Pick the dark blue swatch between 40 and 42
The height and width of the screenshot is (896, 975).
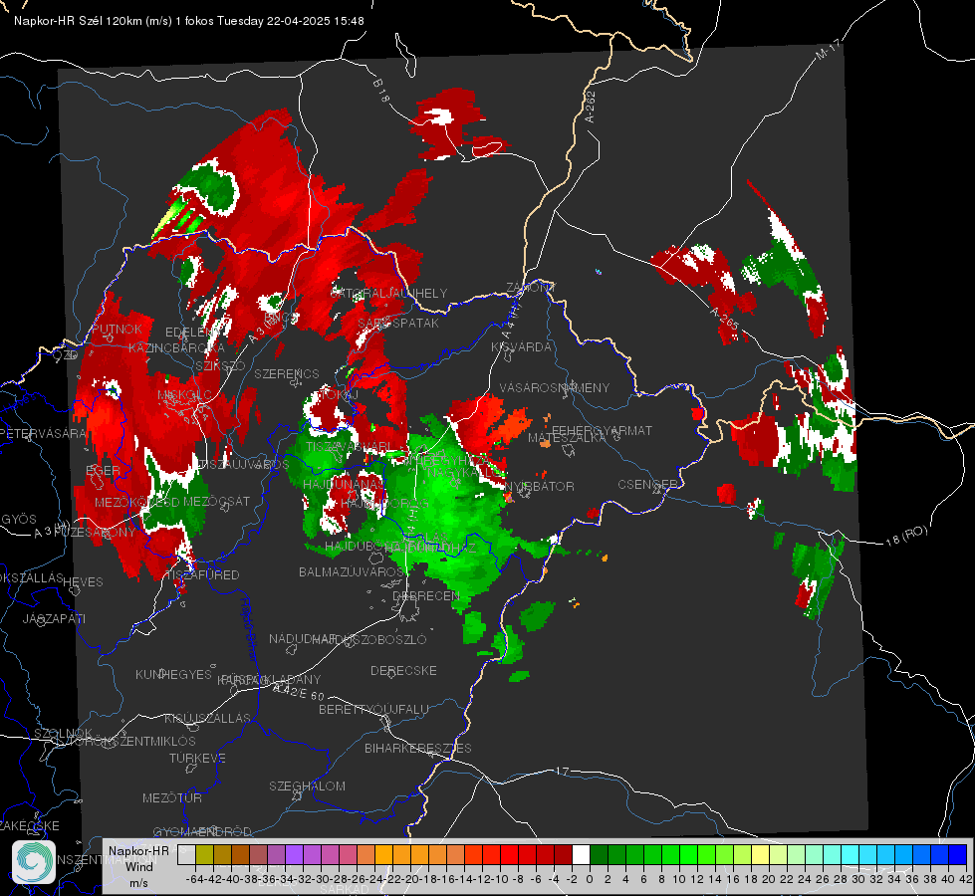[x=958, y=855]
